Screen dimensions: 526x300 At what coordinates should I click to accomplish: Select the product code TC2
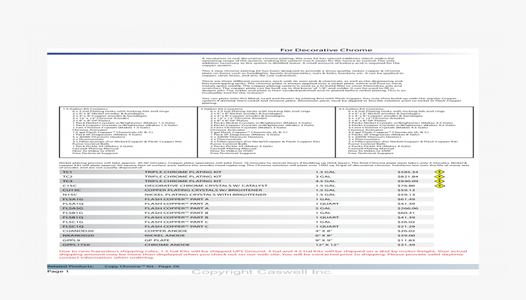(67, 177)
